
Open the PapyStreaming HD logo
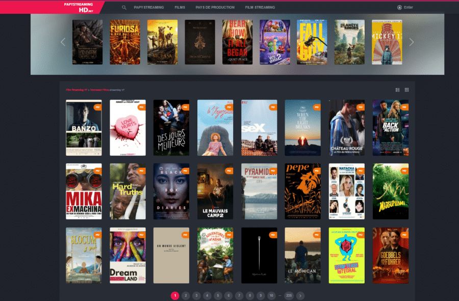(x=79, y=7)
